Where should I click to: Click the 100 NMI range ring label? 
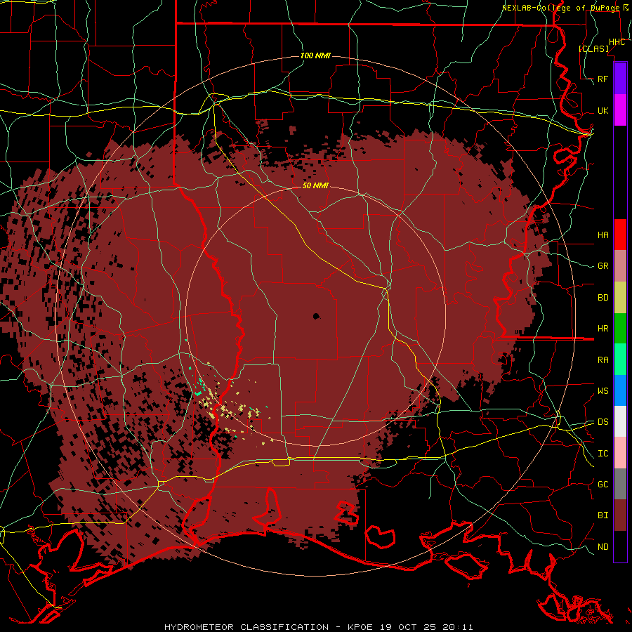click(x=315, y=55)
